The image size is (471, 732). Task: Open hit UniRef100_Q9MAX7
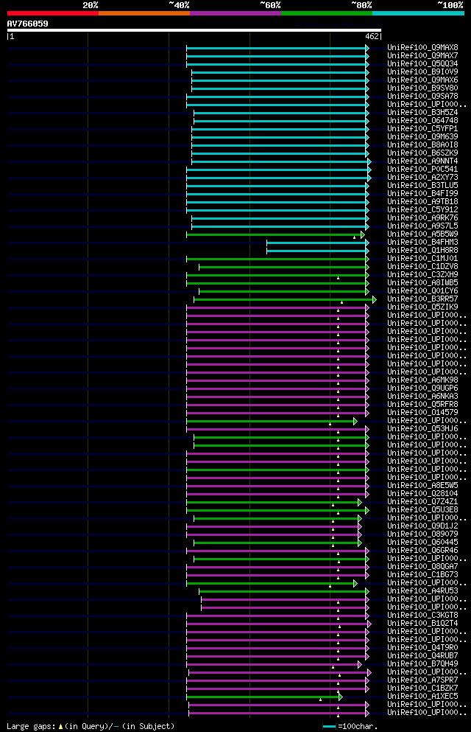tap(422, 55)
